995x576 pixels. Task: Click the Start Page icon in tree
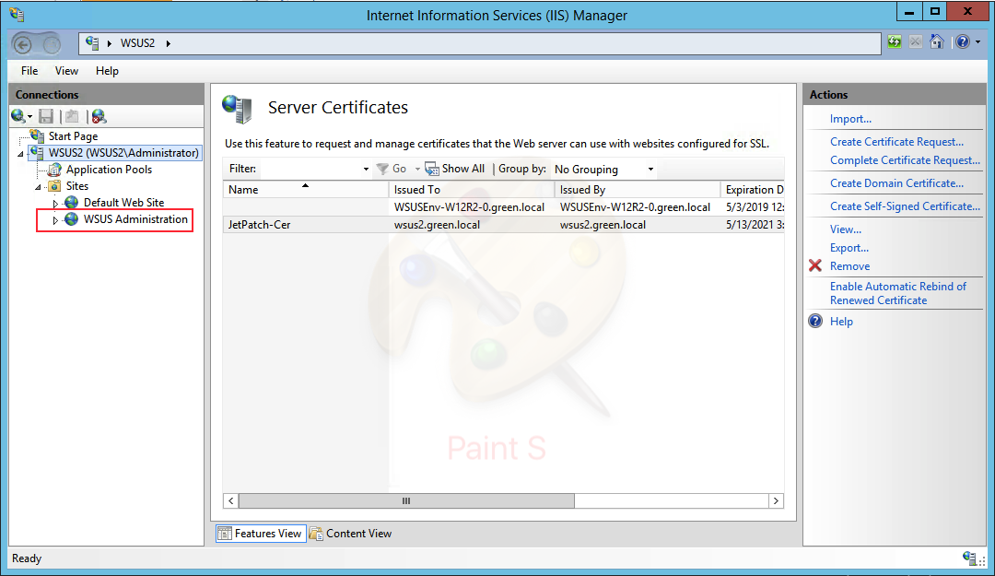tap(37, 135)
